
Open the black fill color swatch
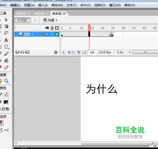click(6, 102)
